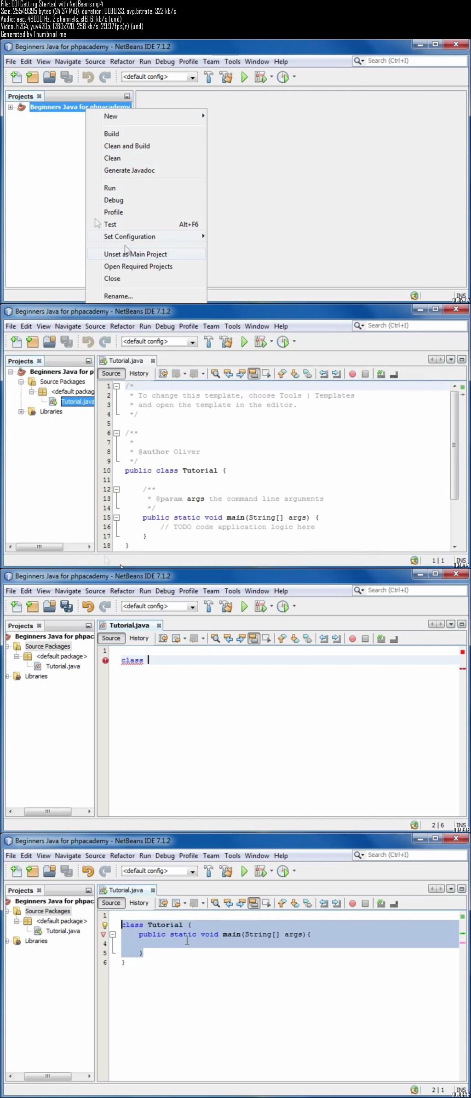Click Comment icon in selected-code window editor toolbar
Screen dimensions: 471x1098
381,903
